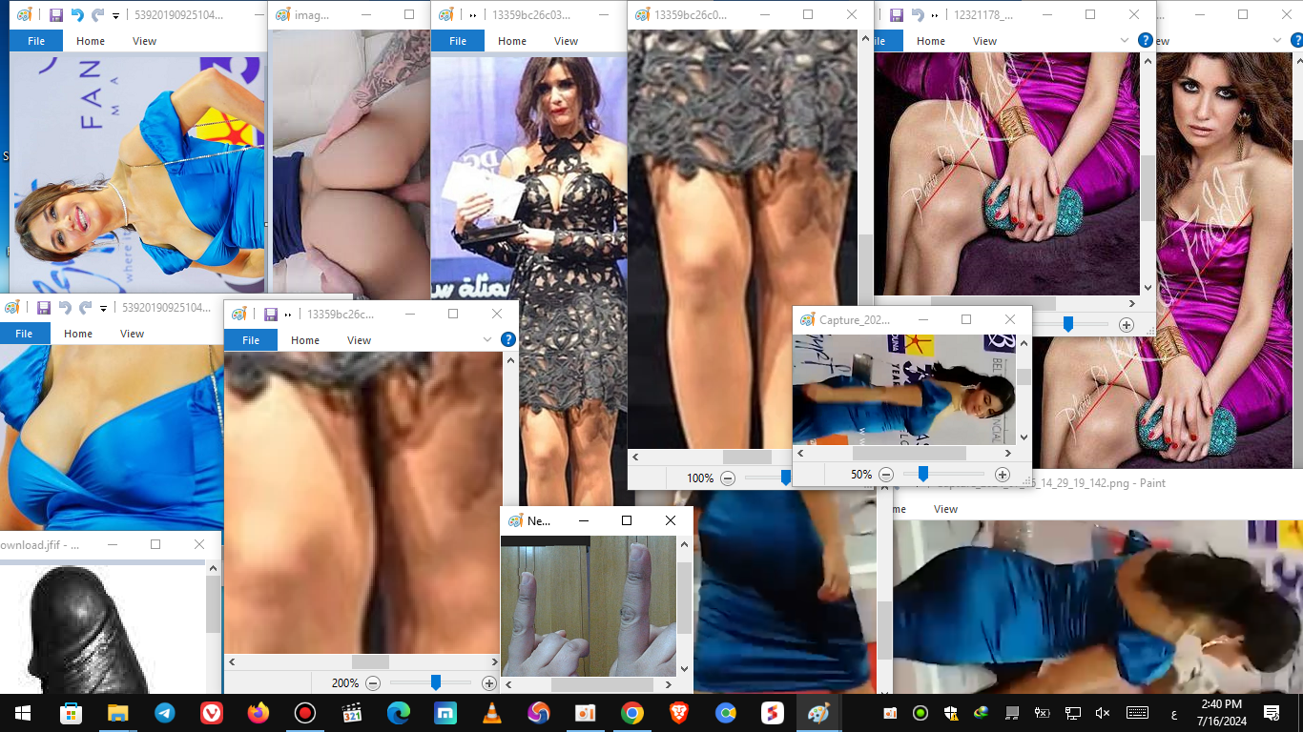Click the Save icon in the top-left Paint window
This screenshot has height=732, width=1303.
pyautogui.click(x=56, y=14)
